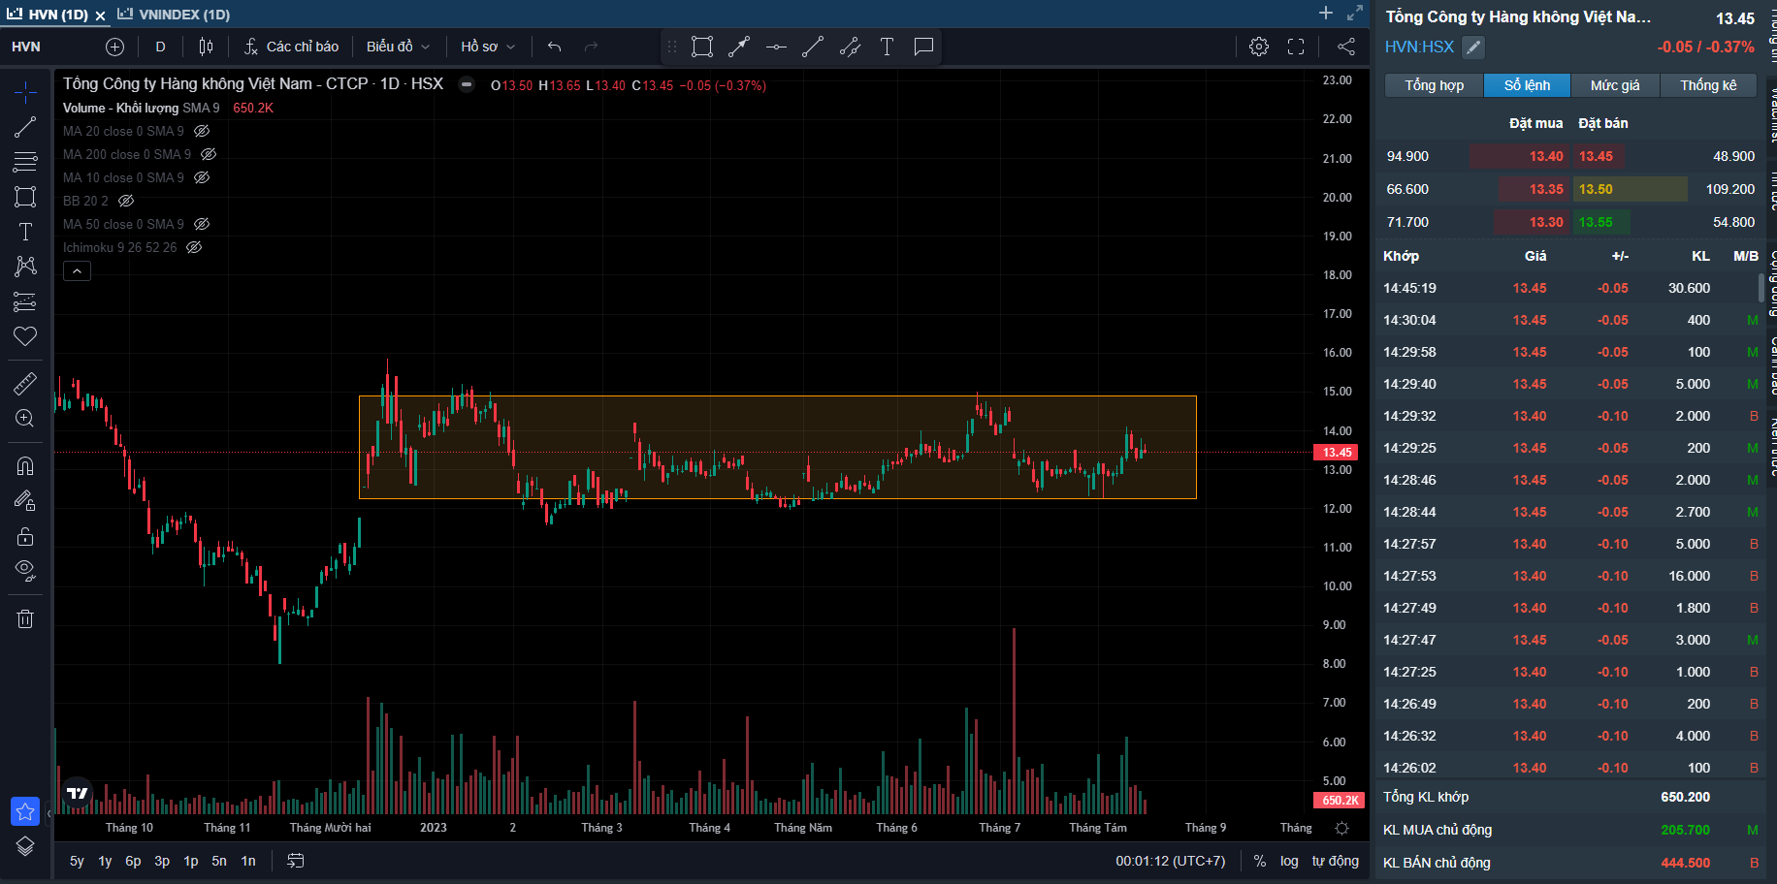The height and width of the screenshot is (884, 1777).
Task: Select rectangle shape in floating drawing toolbar
Action: click(x=702, y=47)
